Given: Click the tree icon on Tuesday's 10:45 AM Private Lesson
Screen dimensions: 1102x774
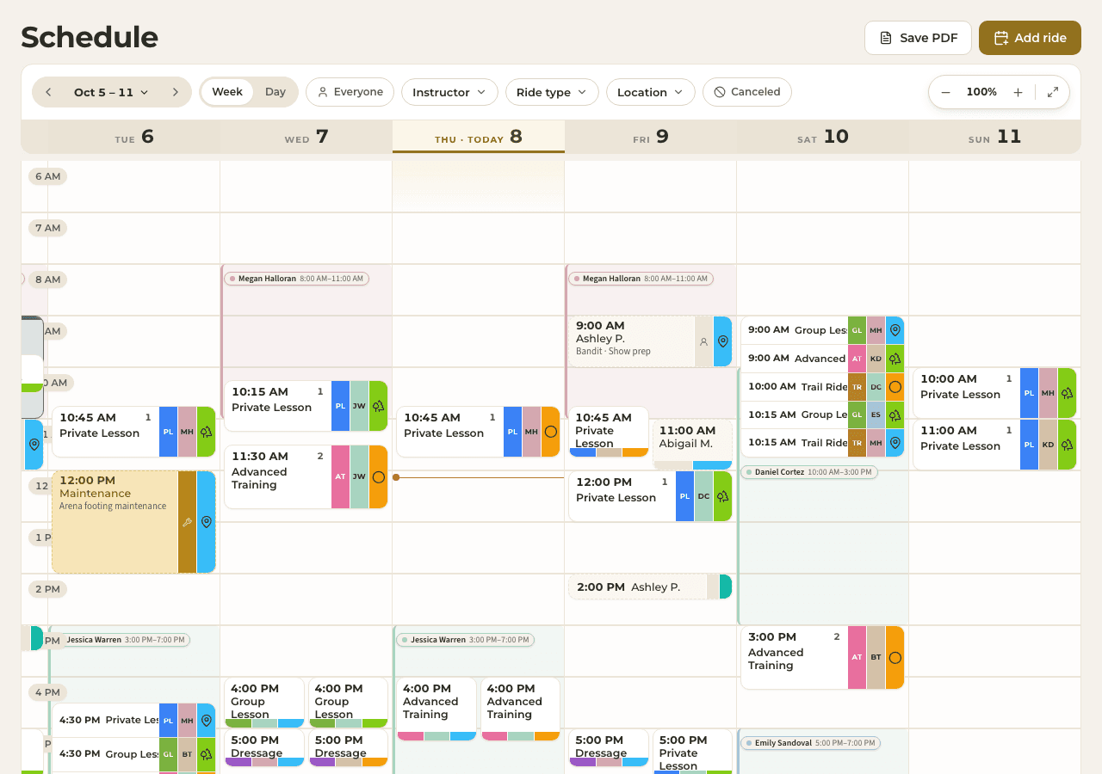Looking at the screenshot, I should (207, 432).
